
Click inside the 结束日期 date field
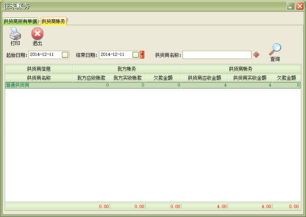point(115,55)
